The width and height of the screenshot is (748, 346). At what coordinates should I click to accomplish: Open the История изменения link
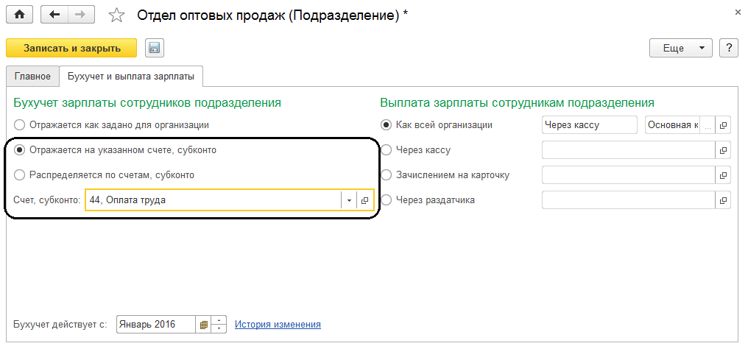[x=278, y=324]
